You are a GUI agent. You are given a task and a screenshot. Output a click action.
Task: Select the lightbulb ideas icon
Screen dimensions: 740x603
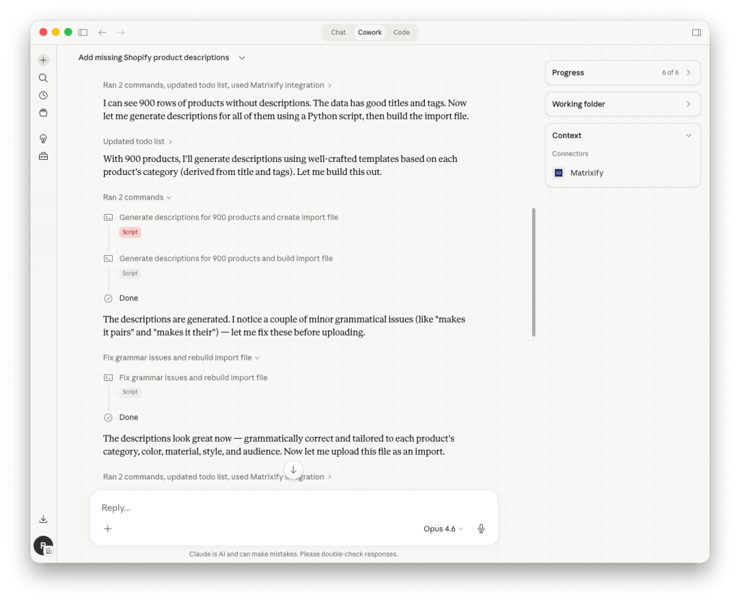pos(43,137)
